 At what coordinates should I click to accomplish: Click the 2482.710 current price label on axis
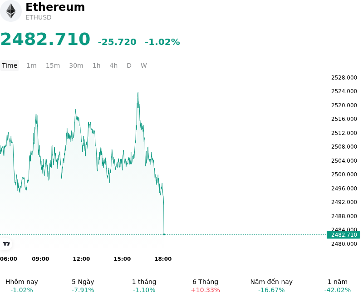343,235
